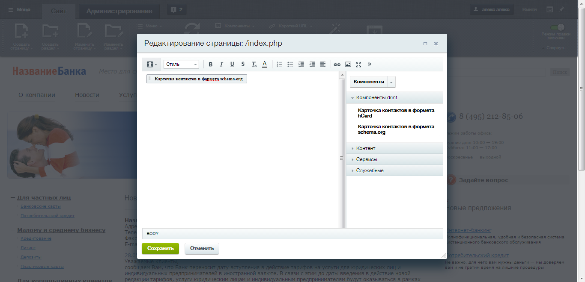Open the notifications counter showing 2
This screenshot has width=585, height=282.
click(176, 9)
